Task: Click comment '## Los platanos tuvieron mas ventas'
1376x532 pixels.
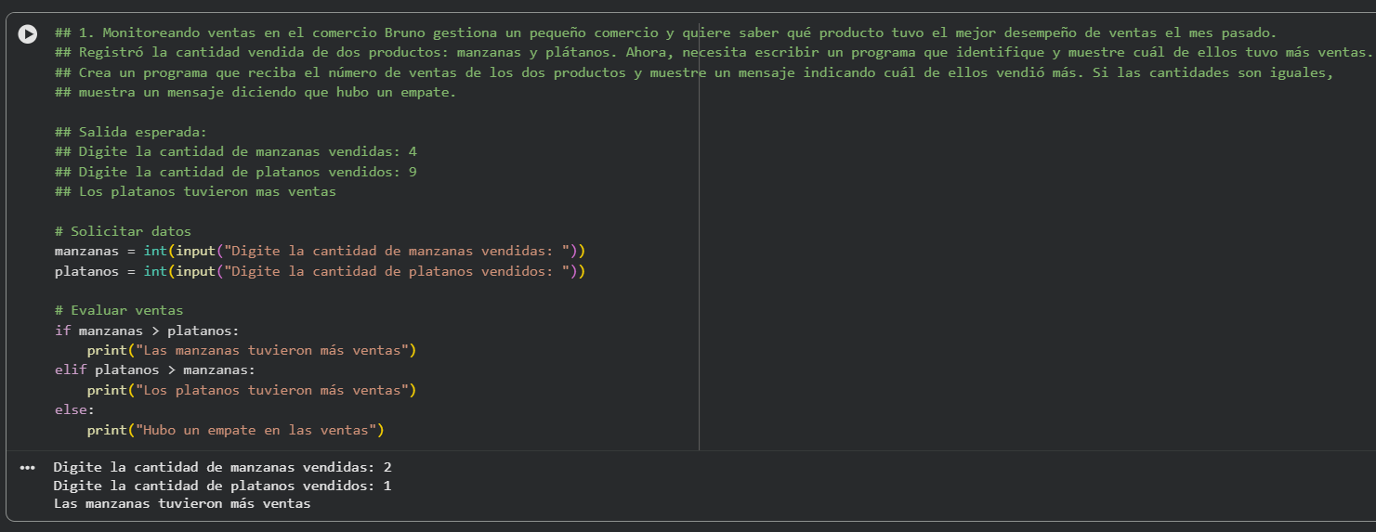Action: (195, 192)
